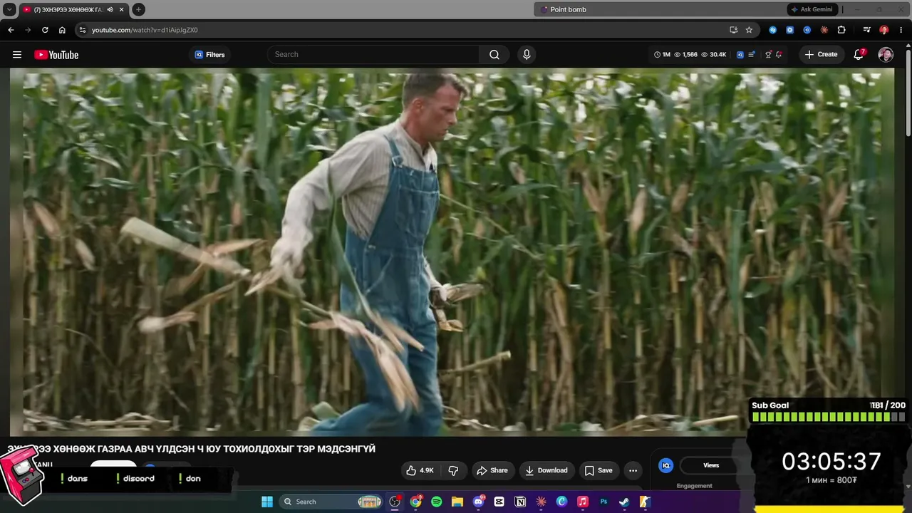Screen dimensions: 912x513
Task: Click the video player frame
Action: (452, 251)
